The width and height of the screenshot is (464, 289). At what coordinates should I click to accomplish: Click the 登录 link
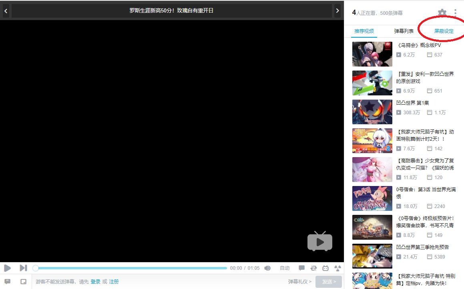(95, 282)
